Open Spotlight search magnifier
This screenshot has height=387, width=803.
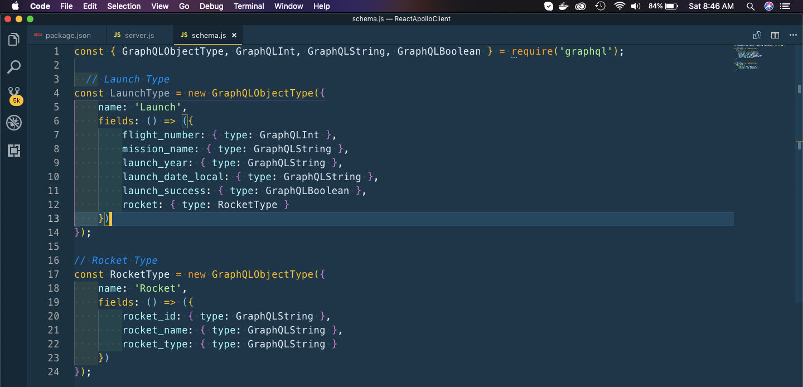pos(751,6)
